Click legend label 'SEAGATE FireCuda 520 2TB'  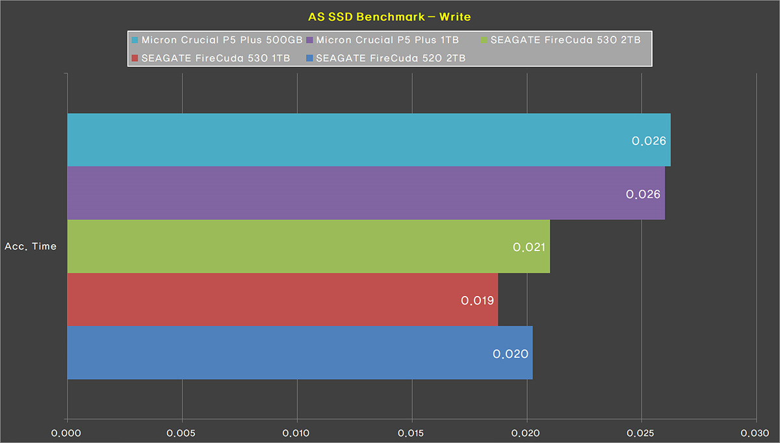(391, 58)
